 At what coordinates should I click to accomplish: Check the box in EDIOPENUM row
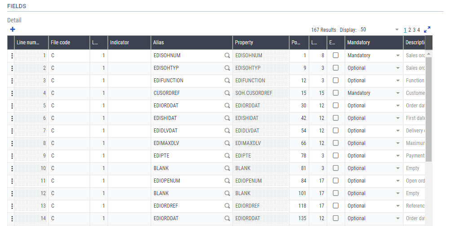coord(335,181)
